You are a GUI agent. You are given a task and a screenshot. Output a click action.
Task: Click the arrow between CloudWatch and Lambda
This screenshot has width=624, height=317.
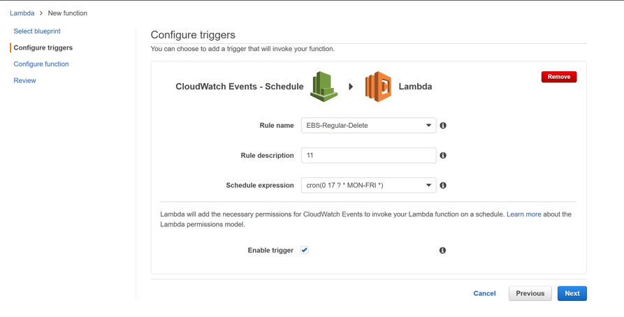click(351, 87)
